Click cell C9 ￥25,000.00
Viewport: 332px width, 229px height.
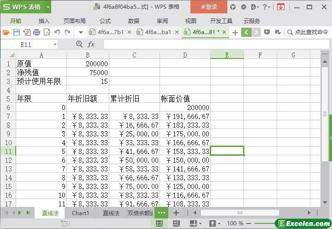134,134
